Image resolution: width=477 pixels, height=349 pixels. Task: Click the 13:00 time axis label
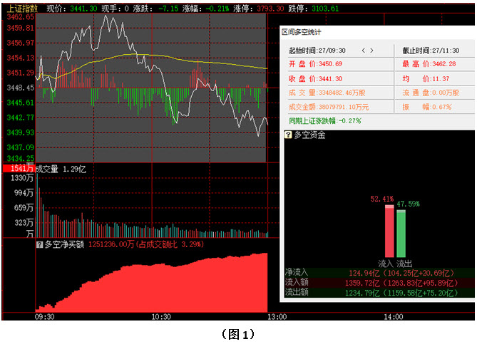277,317
